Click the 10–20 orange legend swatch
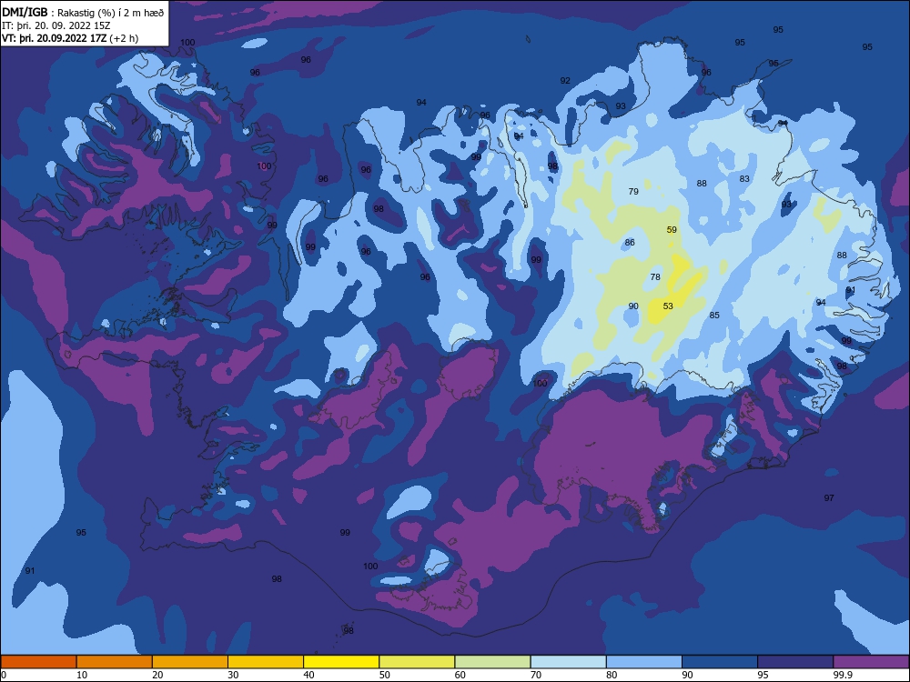The height and width of the screenshot is (682, 910). 115,662
